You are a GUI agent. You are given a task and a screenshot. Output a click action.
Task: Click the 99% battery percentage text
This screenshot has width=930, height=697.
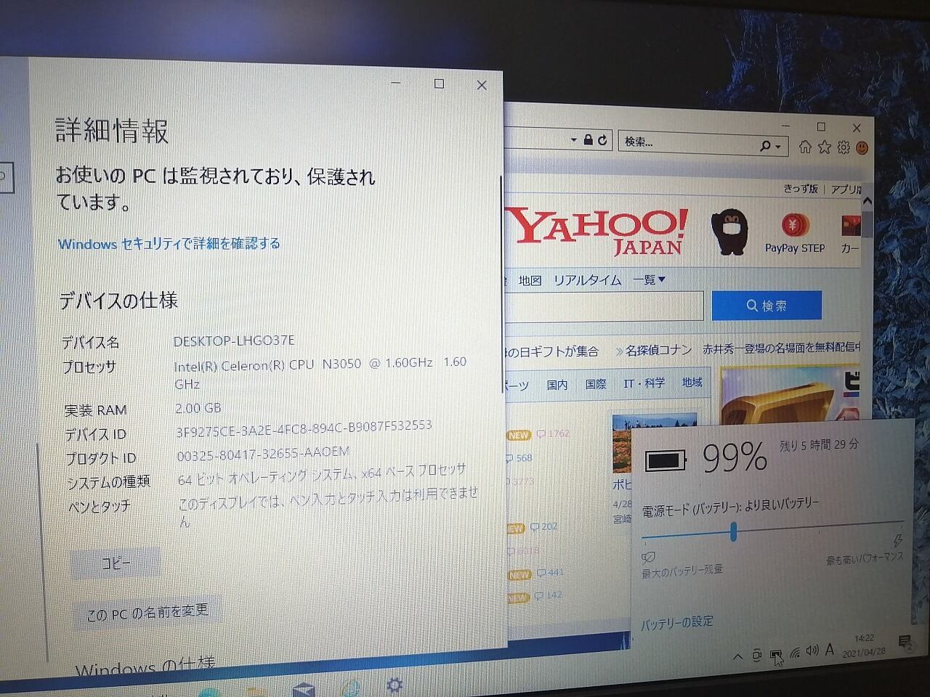[x=735, y=457]
